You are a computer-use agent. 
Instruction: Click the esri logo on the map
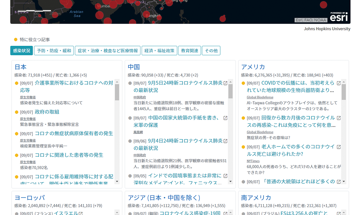pyautogui.click(x=339, y=17)
